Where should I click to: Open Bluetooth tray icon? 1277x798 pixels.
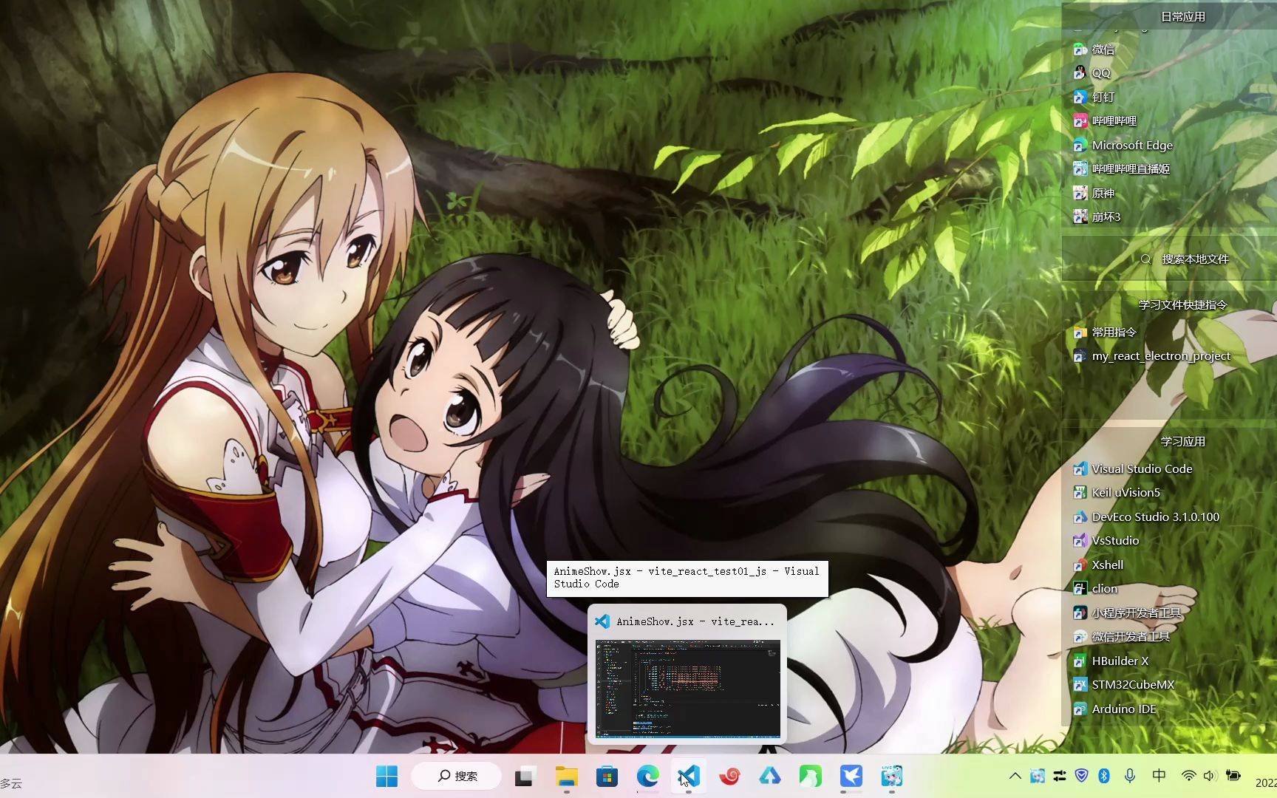[x=1104, y=776]
